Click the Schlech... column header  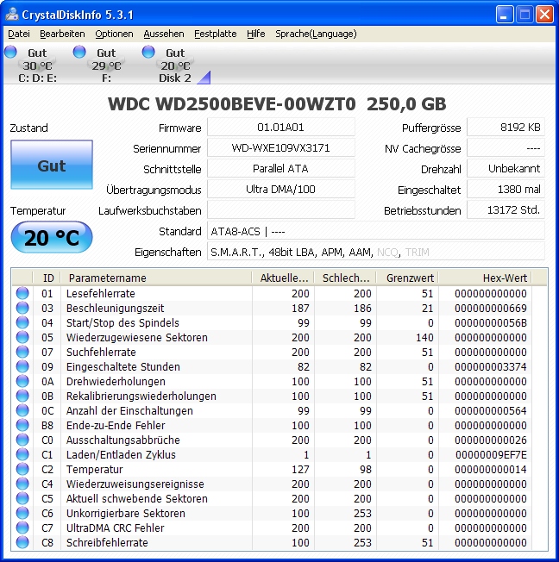(345, 278)
